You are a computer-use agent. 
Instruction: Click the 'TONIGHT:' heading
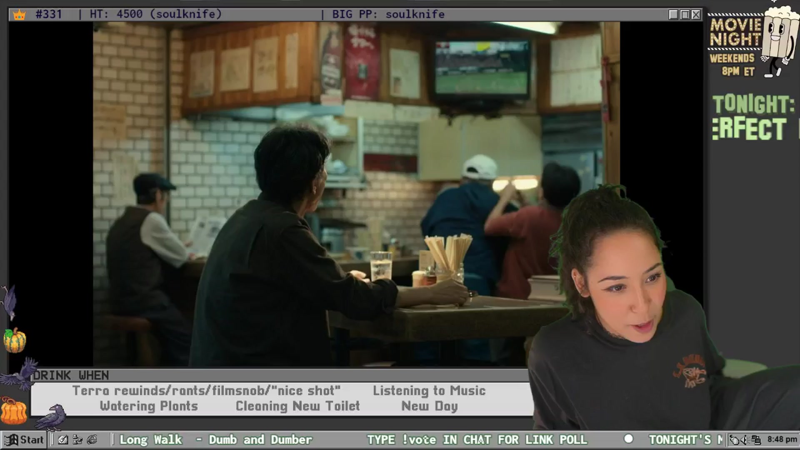pos(753,104)
